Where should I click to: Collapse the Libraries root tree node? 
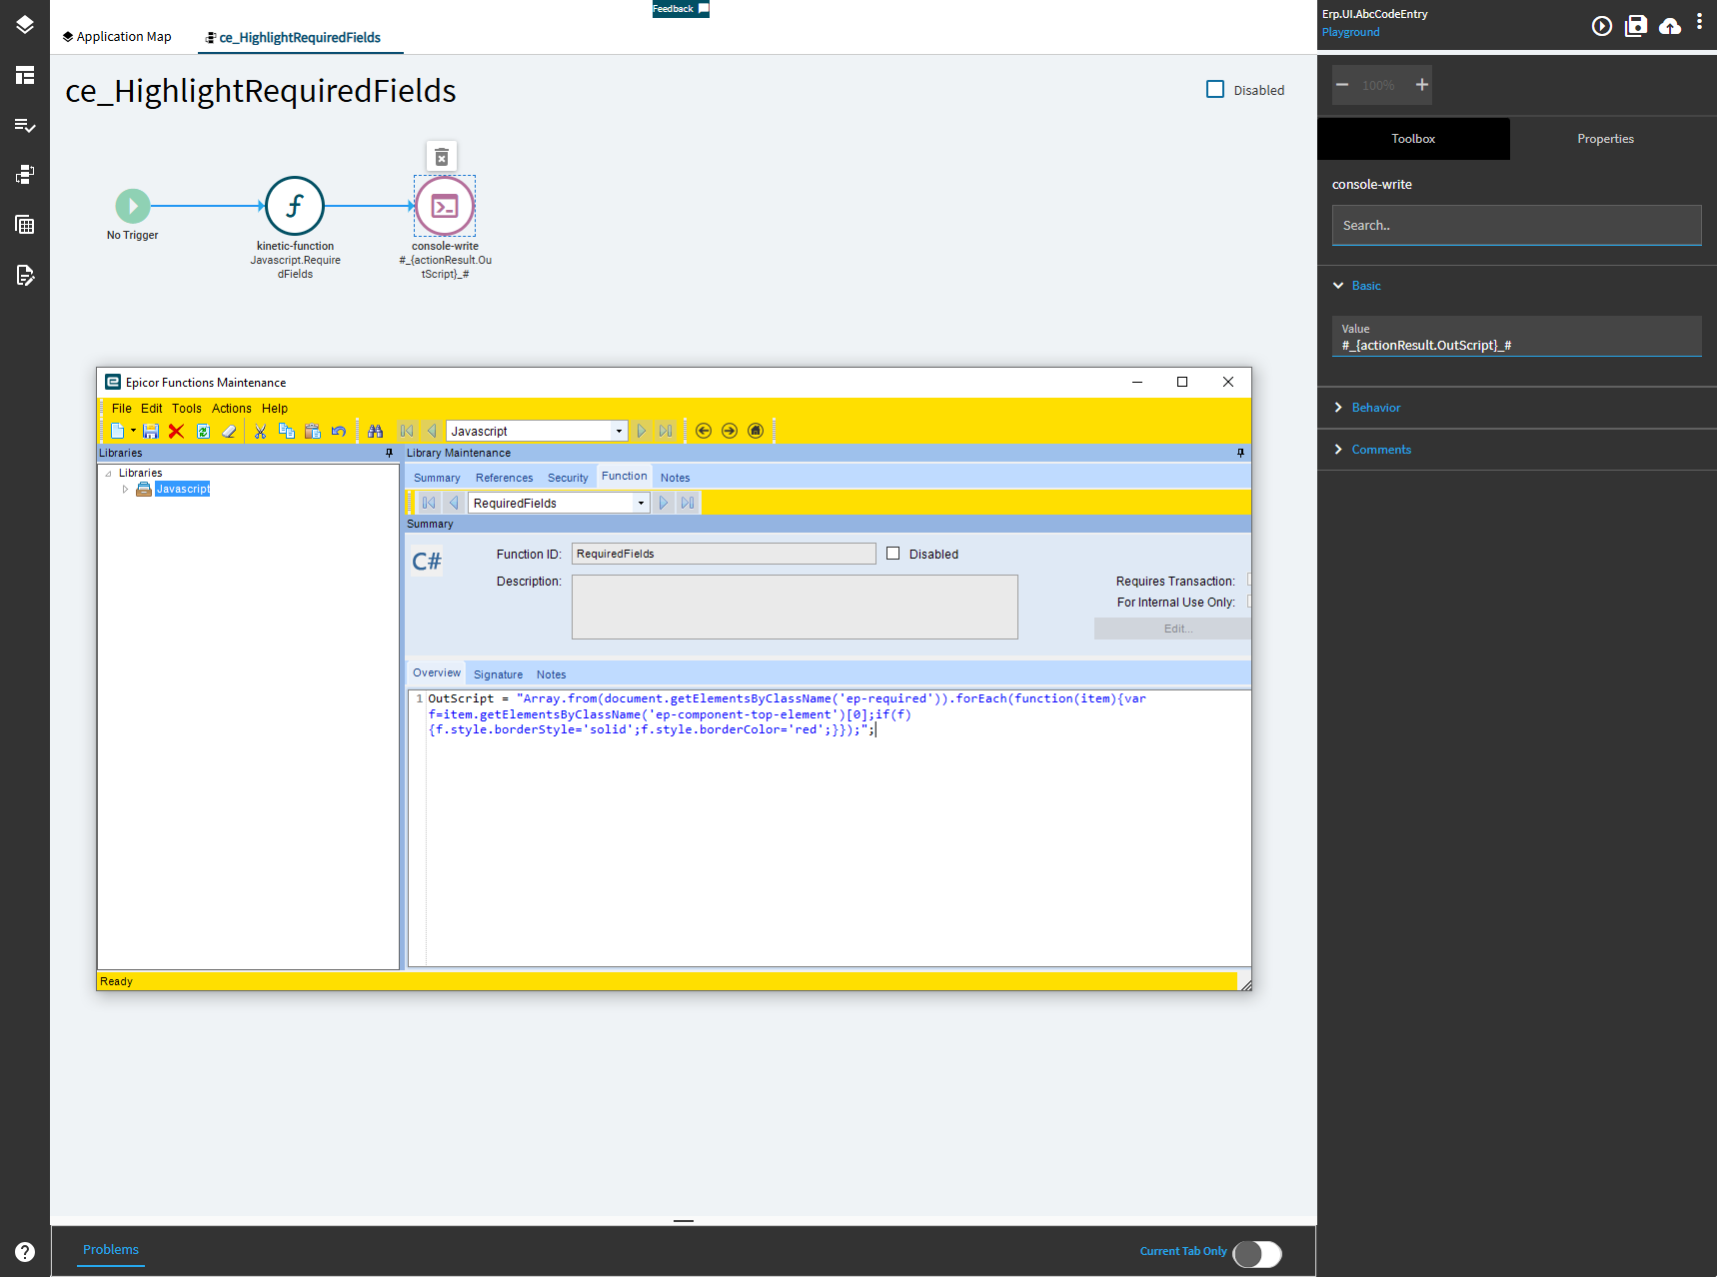pos(108,473)
